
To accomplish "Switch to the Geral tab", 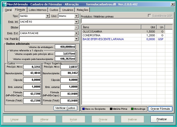I will tap(8, 10).
